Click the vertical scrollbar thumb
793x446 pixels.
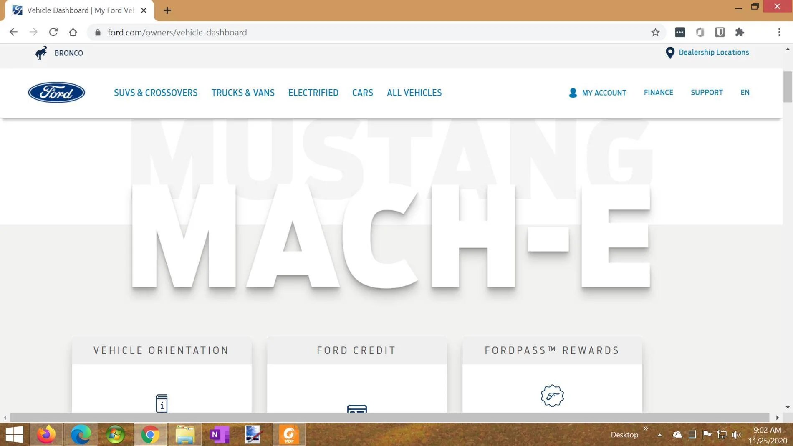click(788, 87)
